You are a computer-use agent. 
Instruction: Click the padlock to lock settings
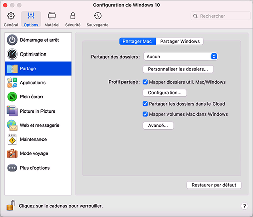[11, 205]
